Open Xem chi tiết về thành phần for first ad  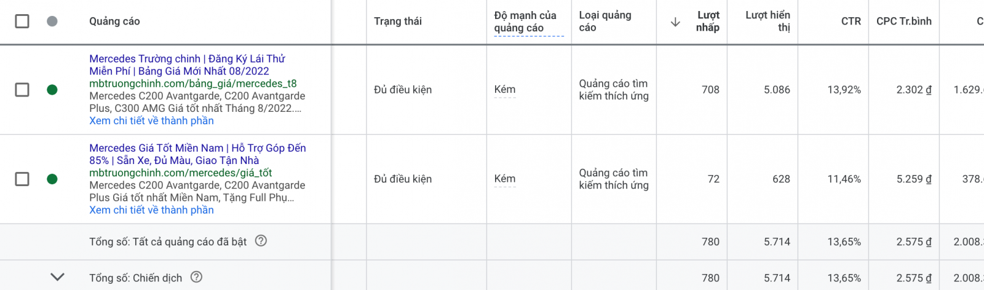[151, 120]
